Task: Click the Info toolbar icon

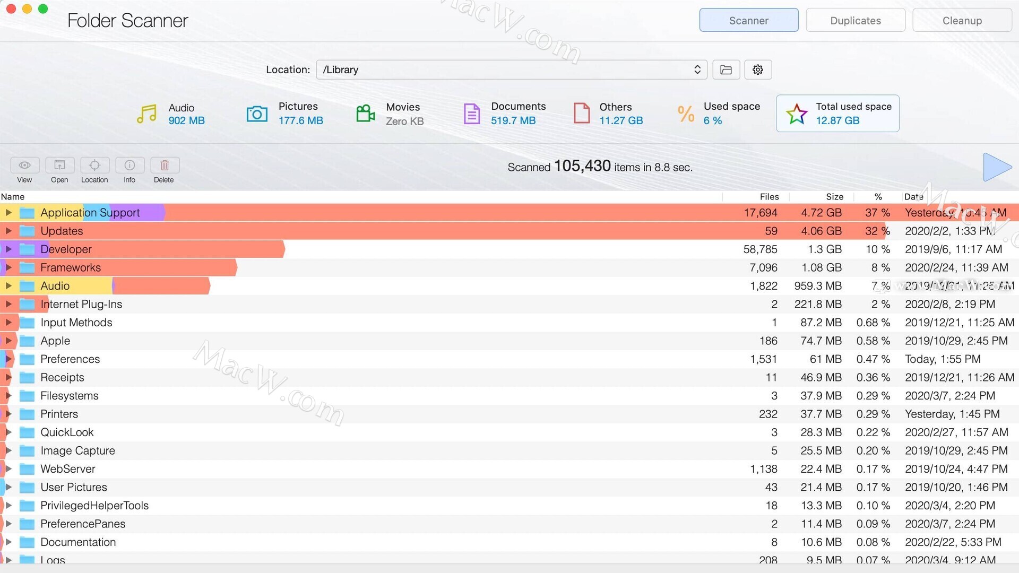Action: (x=129, y=165)
